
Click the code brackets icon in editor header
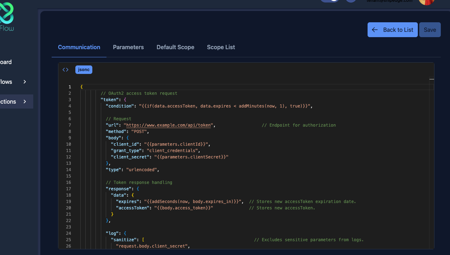(65, 70)
